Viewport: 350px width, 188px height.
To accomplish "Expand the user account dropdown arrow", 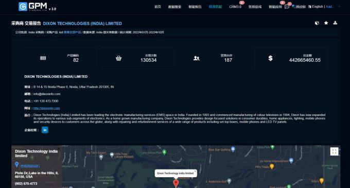I will point(339,7).
